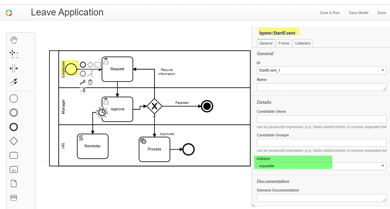Click the timer boundary event on Approve
Viewport: 390px width, 209px height.
(102, 112)
